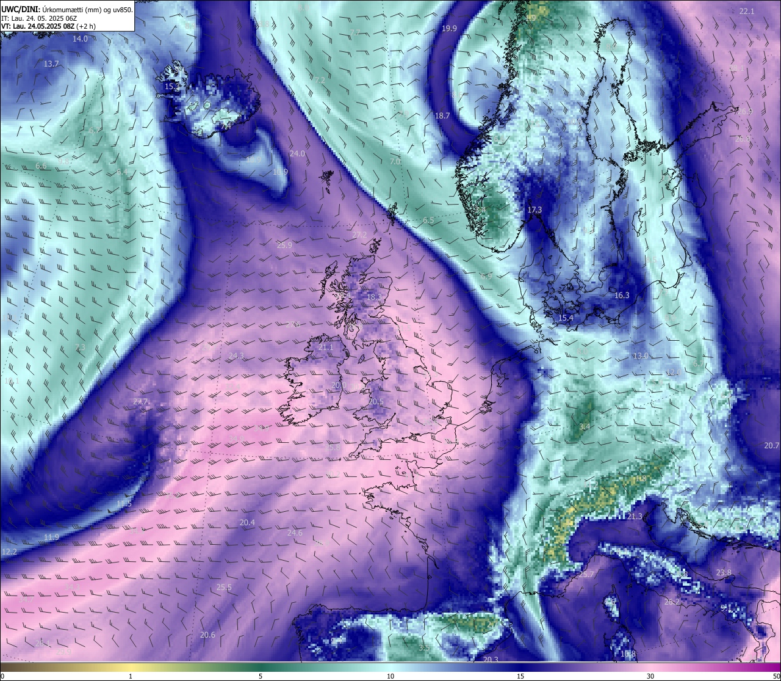Click the map value 3.4

[585, 426]
